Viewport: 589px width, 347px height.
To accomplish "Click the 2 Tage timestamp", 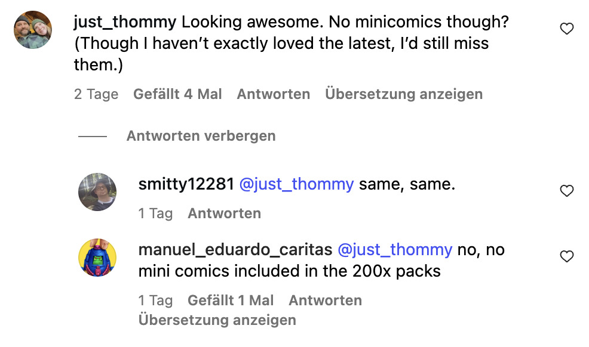I will coord(96,94).
